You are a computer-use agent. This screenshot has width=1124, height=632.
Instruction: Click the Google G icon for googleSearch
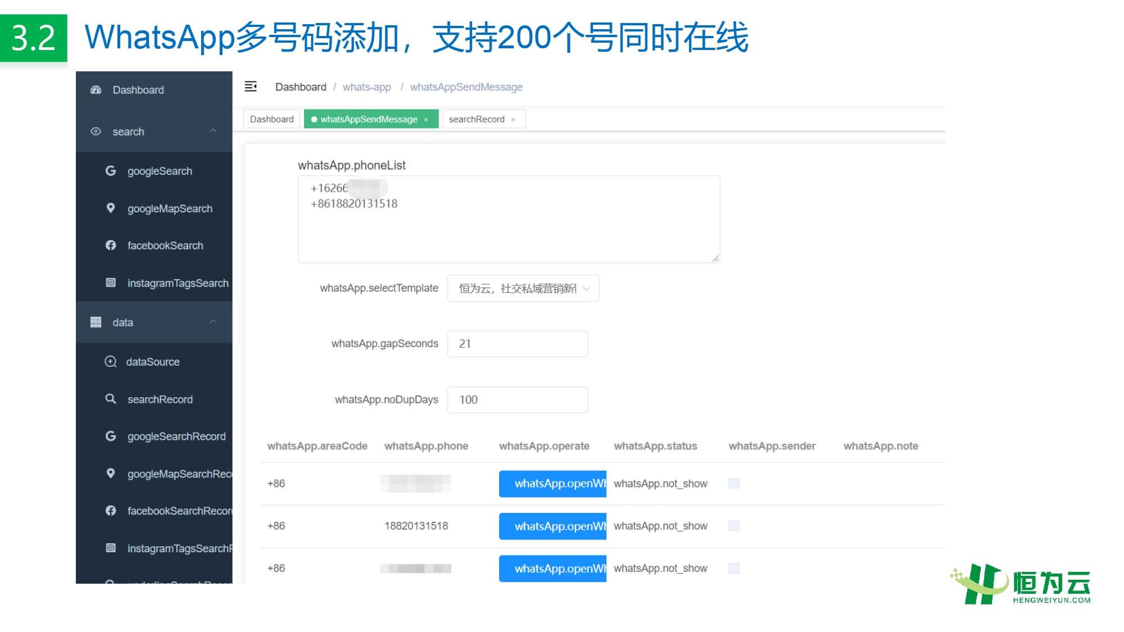pos(111,171)
